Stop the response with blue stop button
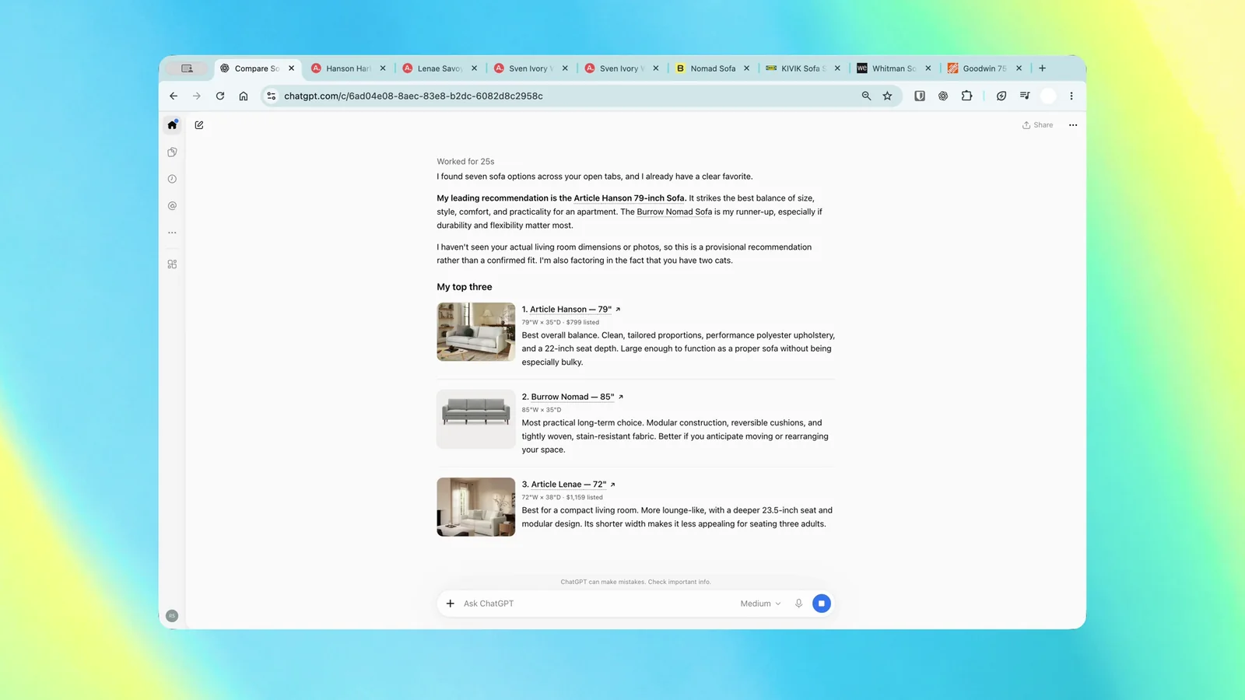 (x=821, y=604)
